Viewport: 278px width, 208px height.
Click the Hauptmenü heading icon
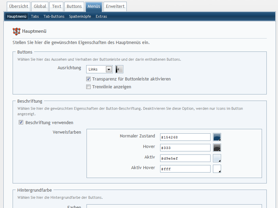[x=16, y=31]
